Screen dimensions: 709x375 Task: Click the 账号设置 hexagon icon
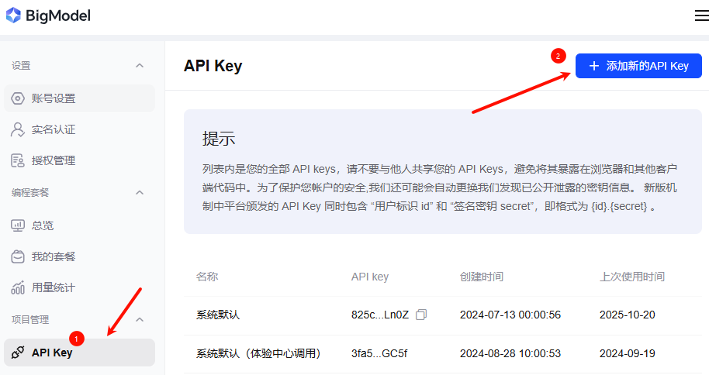18,98
